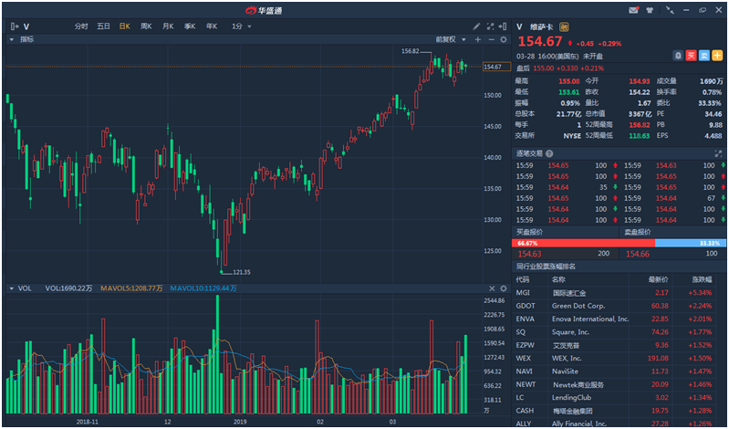Switch chart to fullscreen view
Screen dimensions: 729x429
[489, 26]
